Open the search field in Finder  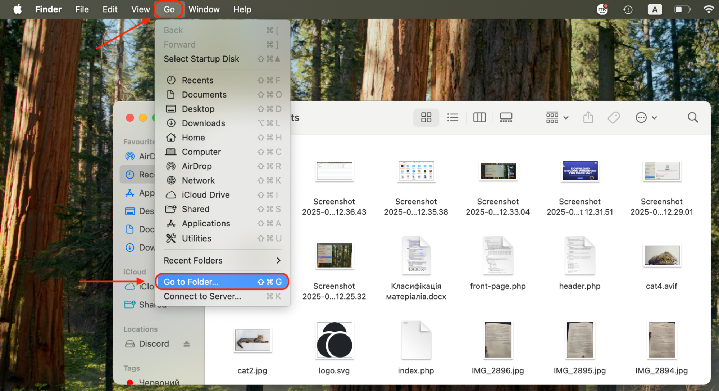pyautogui.click(x=692, y=117)
